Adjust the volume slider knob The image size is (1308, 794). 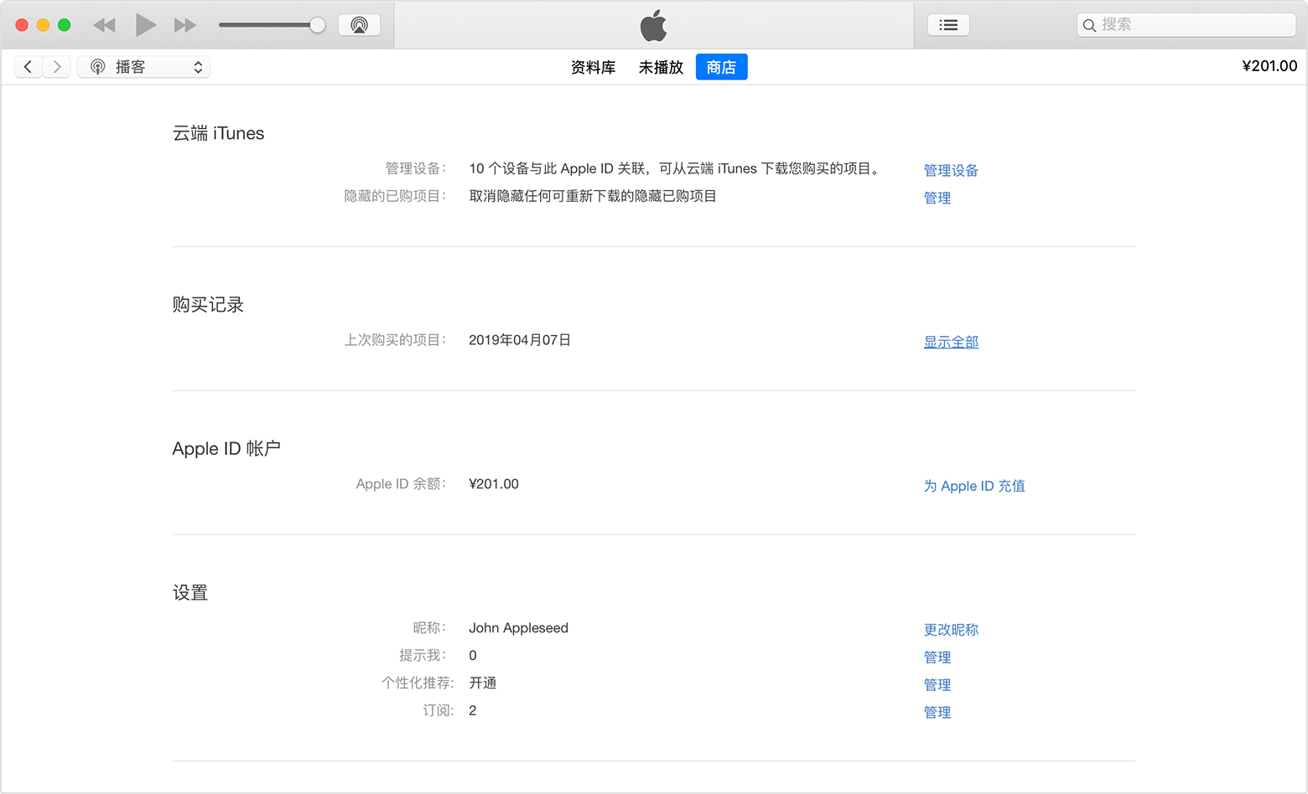click(317, 25)
